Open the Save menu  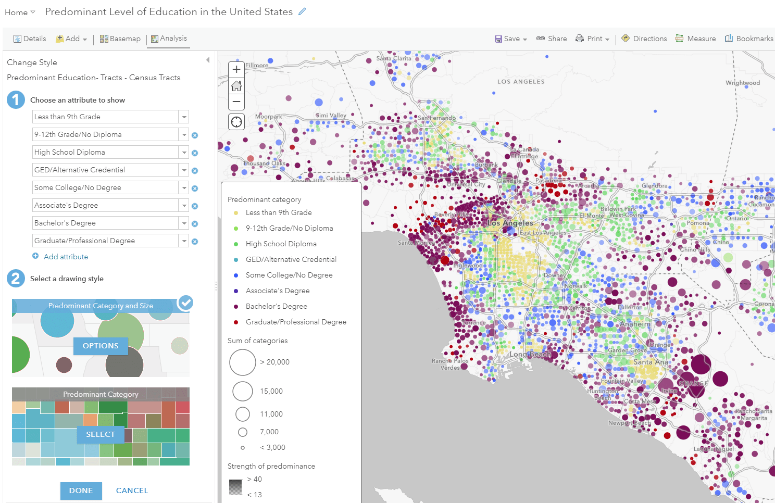click(x=511, y=39)
